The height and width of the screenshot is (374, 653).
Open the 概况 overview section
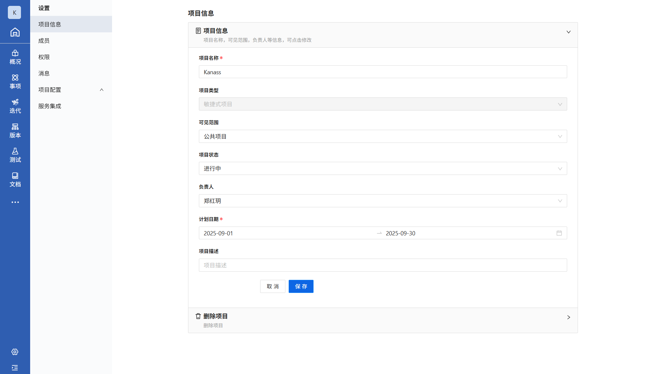coord(15,57)
